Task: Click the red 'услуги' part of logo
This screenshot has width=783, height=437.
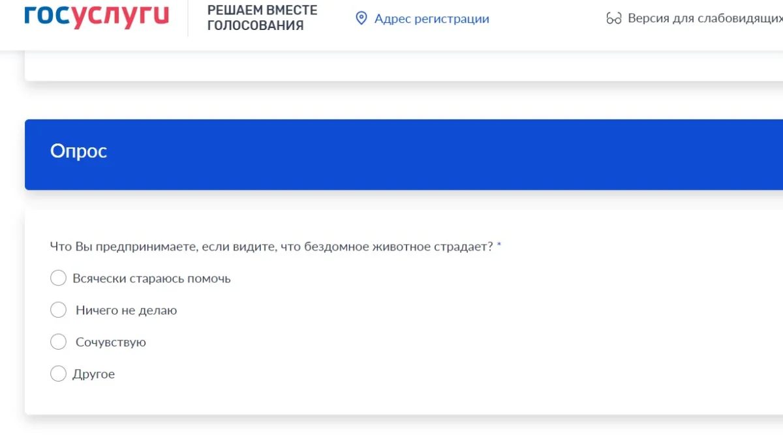Action: pyautogui.click(x=120, y=16)
